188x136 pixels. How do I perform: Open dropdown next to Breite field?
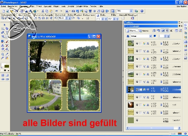[x=106, y=19]
